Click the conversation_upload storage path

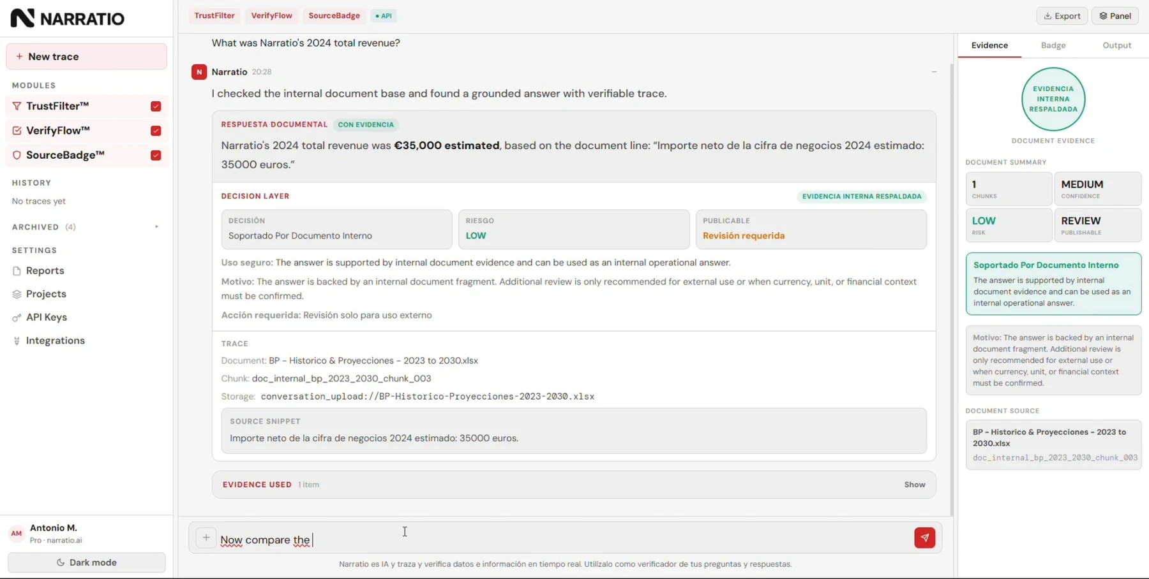click(x=428, y=397)
